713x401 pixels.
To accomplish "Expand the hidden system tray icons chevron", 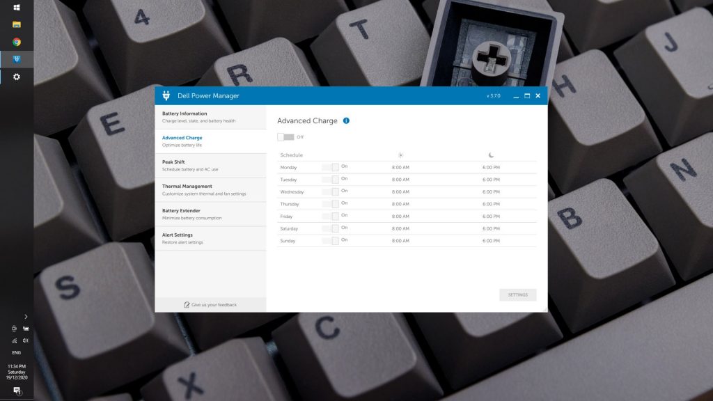I will pyautogui.click(x=26, y=317).
